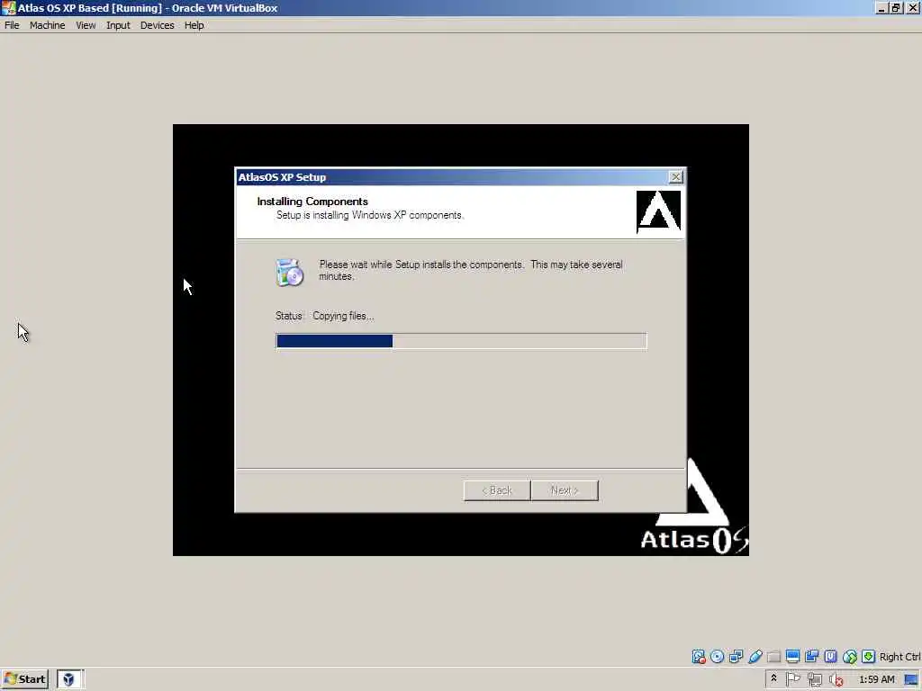922x691 pixels.
Task: Click the Atlas logo in dialog header
Action: tap(658, 211)
